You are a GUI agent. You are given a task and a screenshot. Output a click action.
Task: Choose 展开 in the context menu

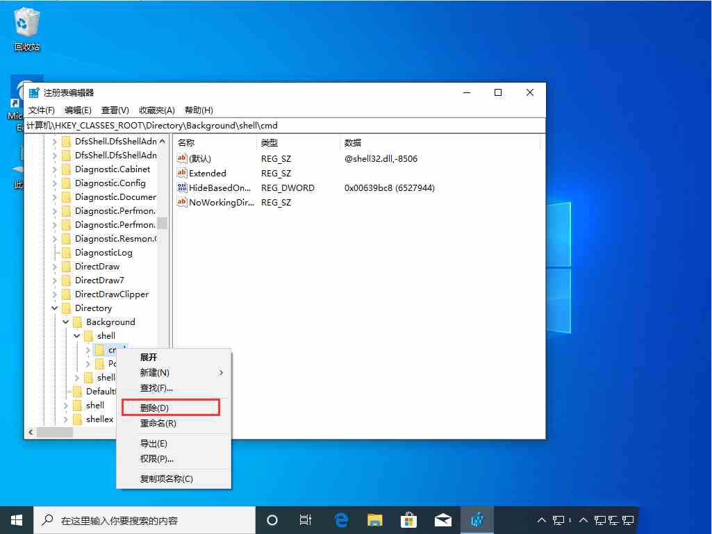click(174, 358)
